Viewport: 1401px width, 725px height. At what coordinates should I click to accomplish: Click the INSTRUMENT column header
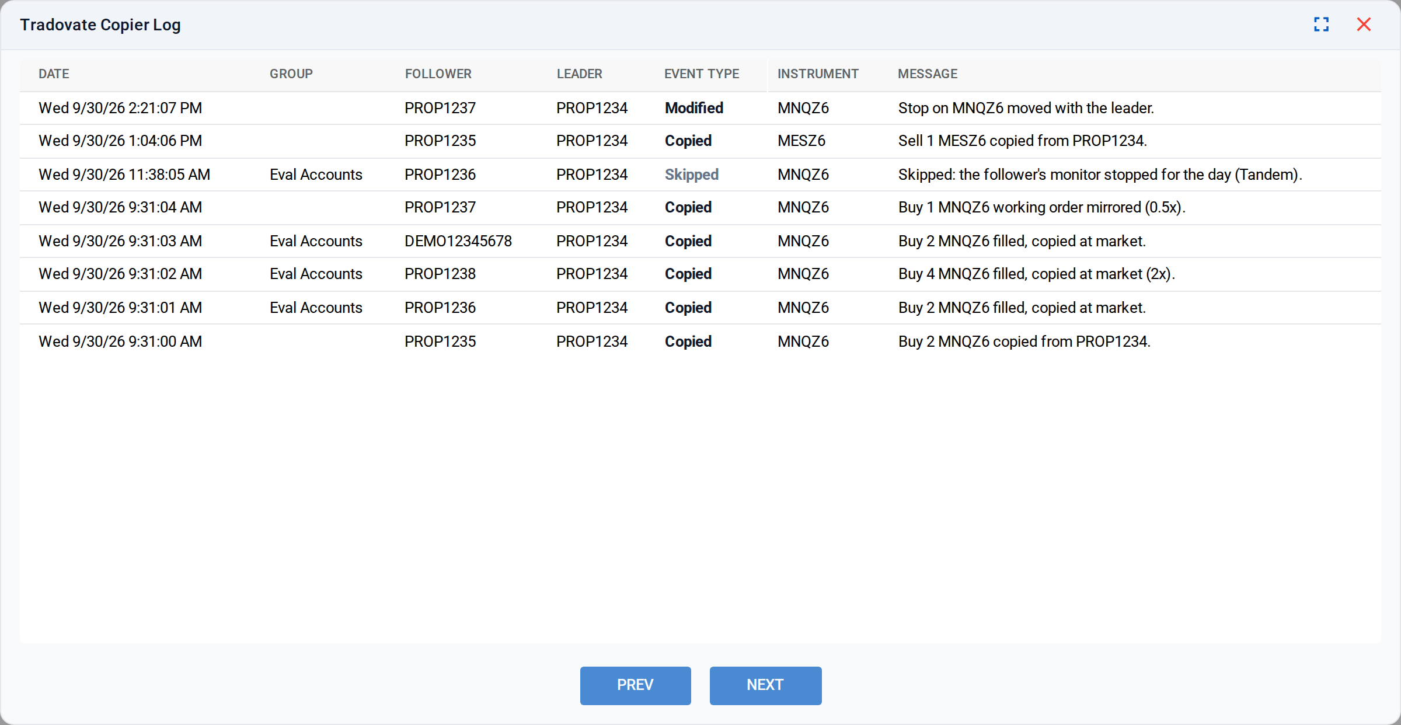818,74
